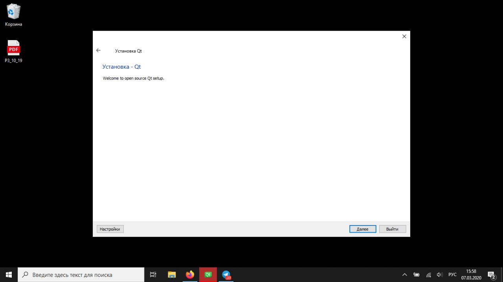Click the taskbar search box
This screenshot has height=282, width=503.
point(81,275)
